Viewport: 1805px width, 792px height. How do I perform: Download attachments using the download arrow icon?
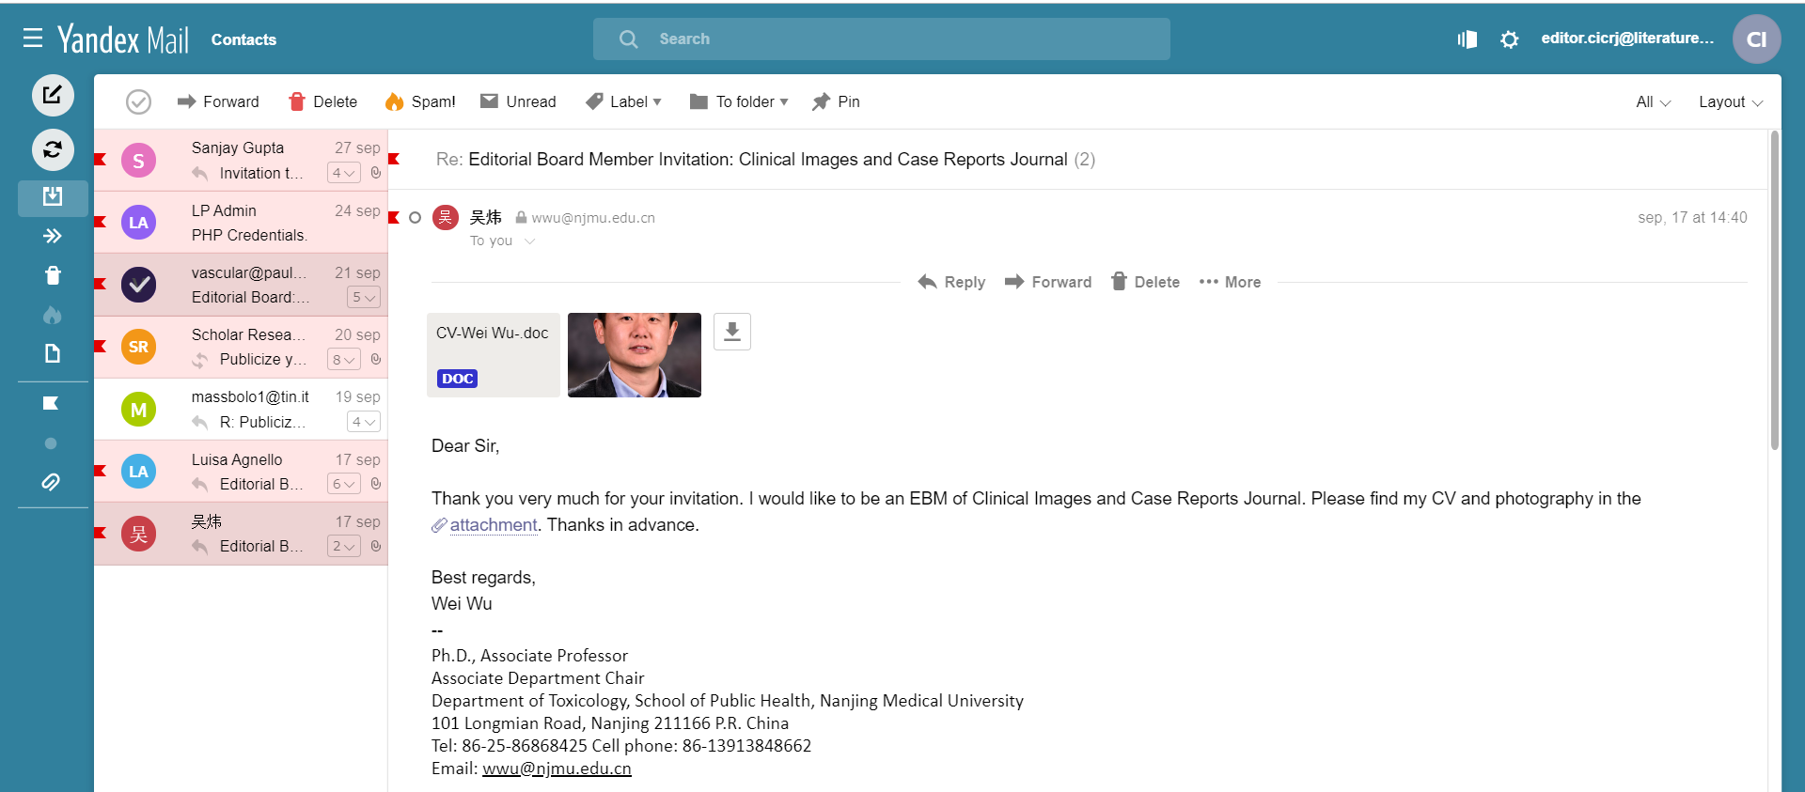731,332
